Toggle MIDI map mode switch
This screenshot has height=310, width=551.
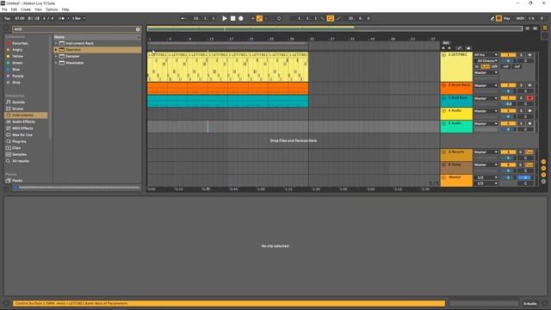click(x=520, y=18)
